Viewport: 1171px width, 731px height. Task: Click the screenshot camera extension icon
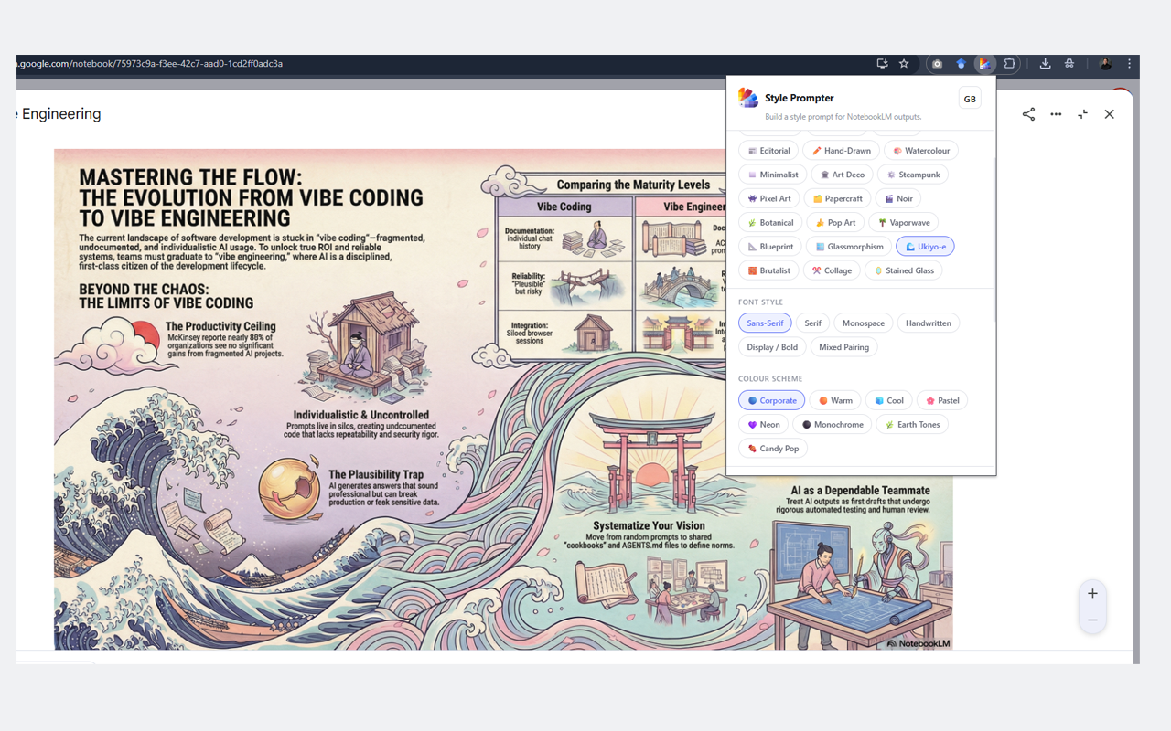pyautogui.click(x=937, y=64)
